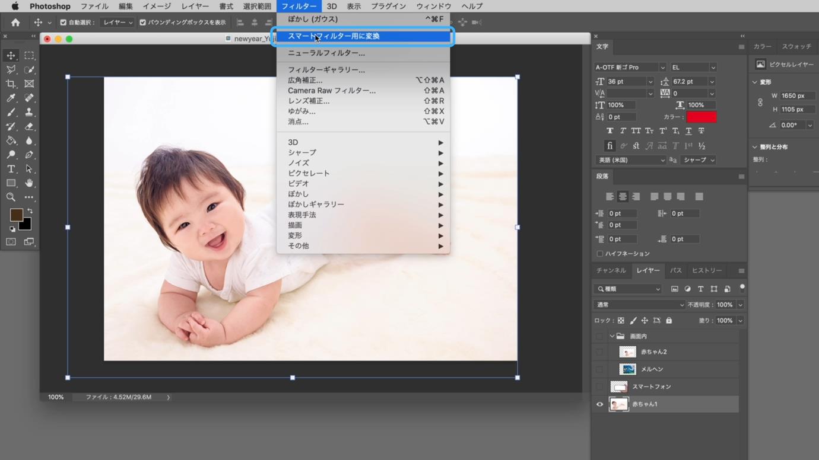Click the brown foreground color swatch
This screenshot has width=819, height=460.
pos(16,215)
